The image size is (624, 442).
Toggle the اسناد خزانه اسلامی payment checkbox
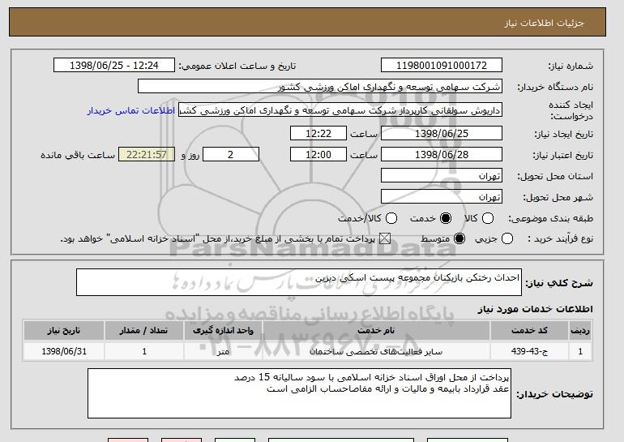point(384,239)
